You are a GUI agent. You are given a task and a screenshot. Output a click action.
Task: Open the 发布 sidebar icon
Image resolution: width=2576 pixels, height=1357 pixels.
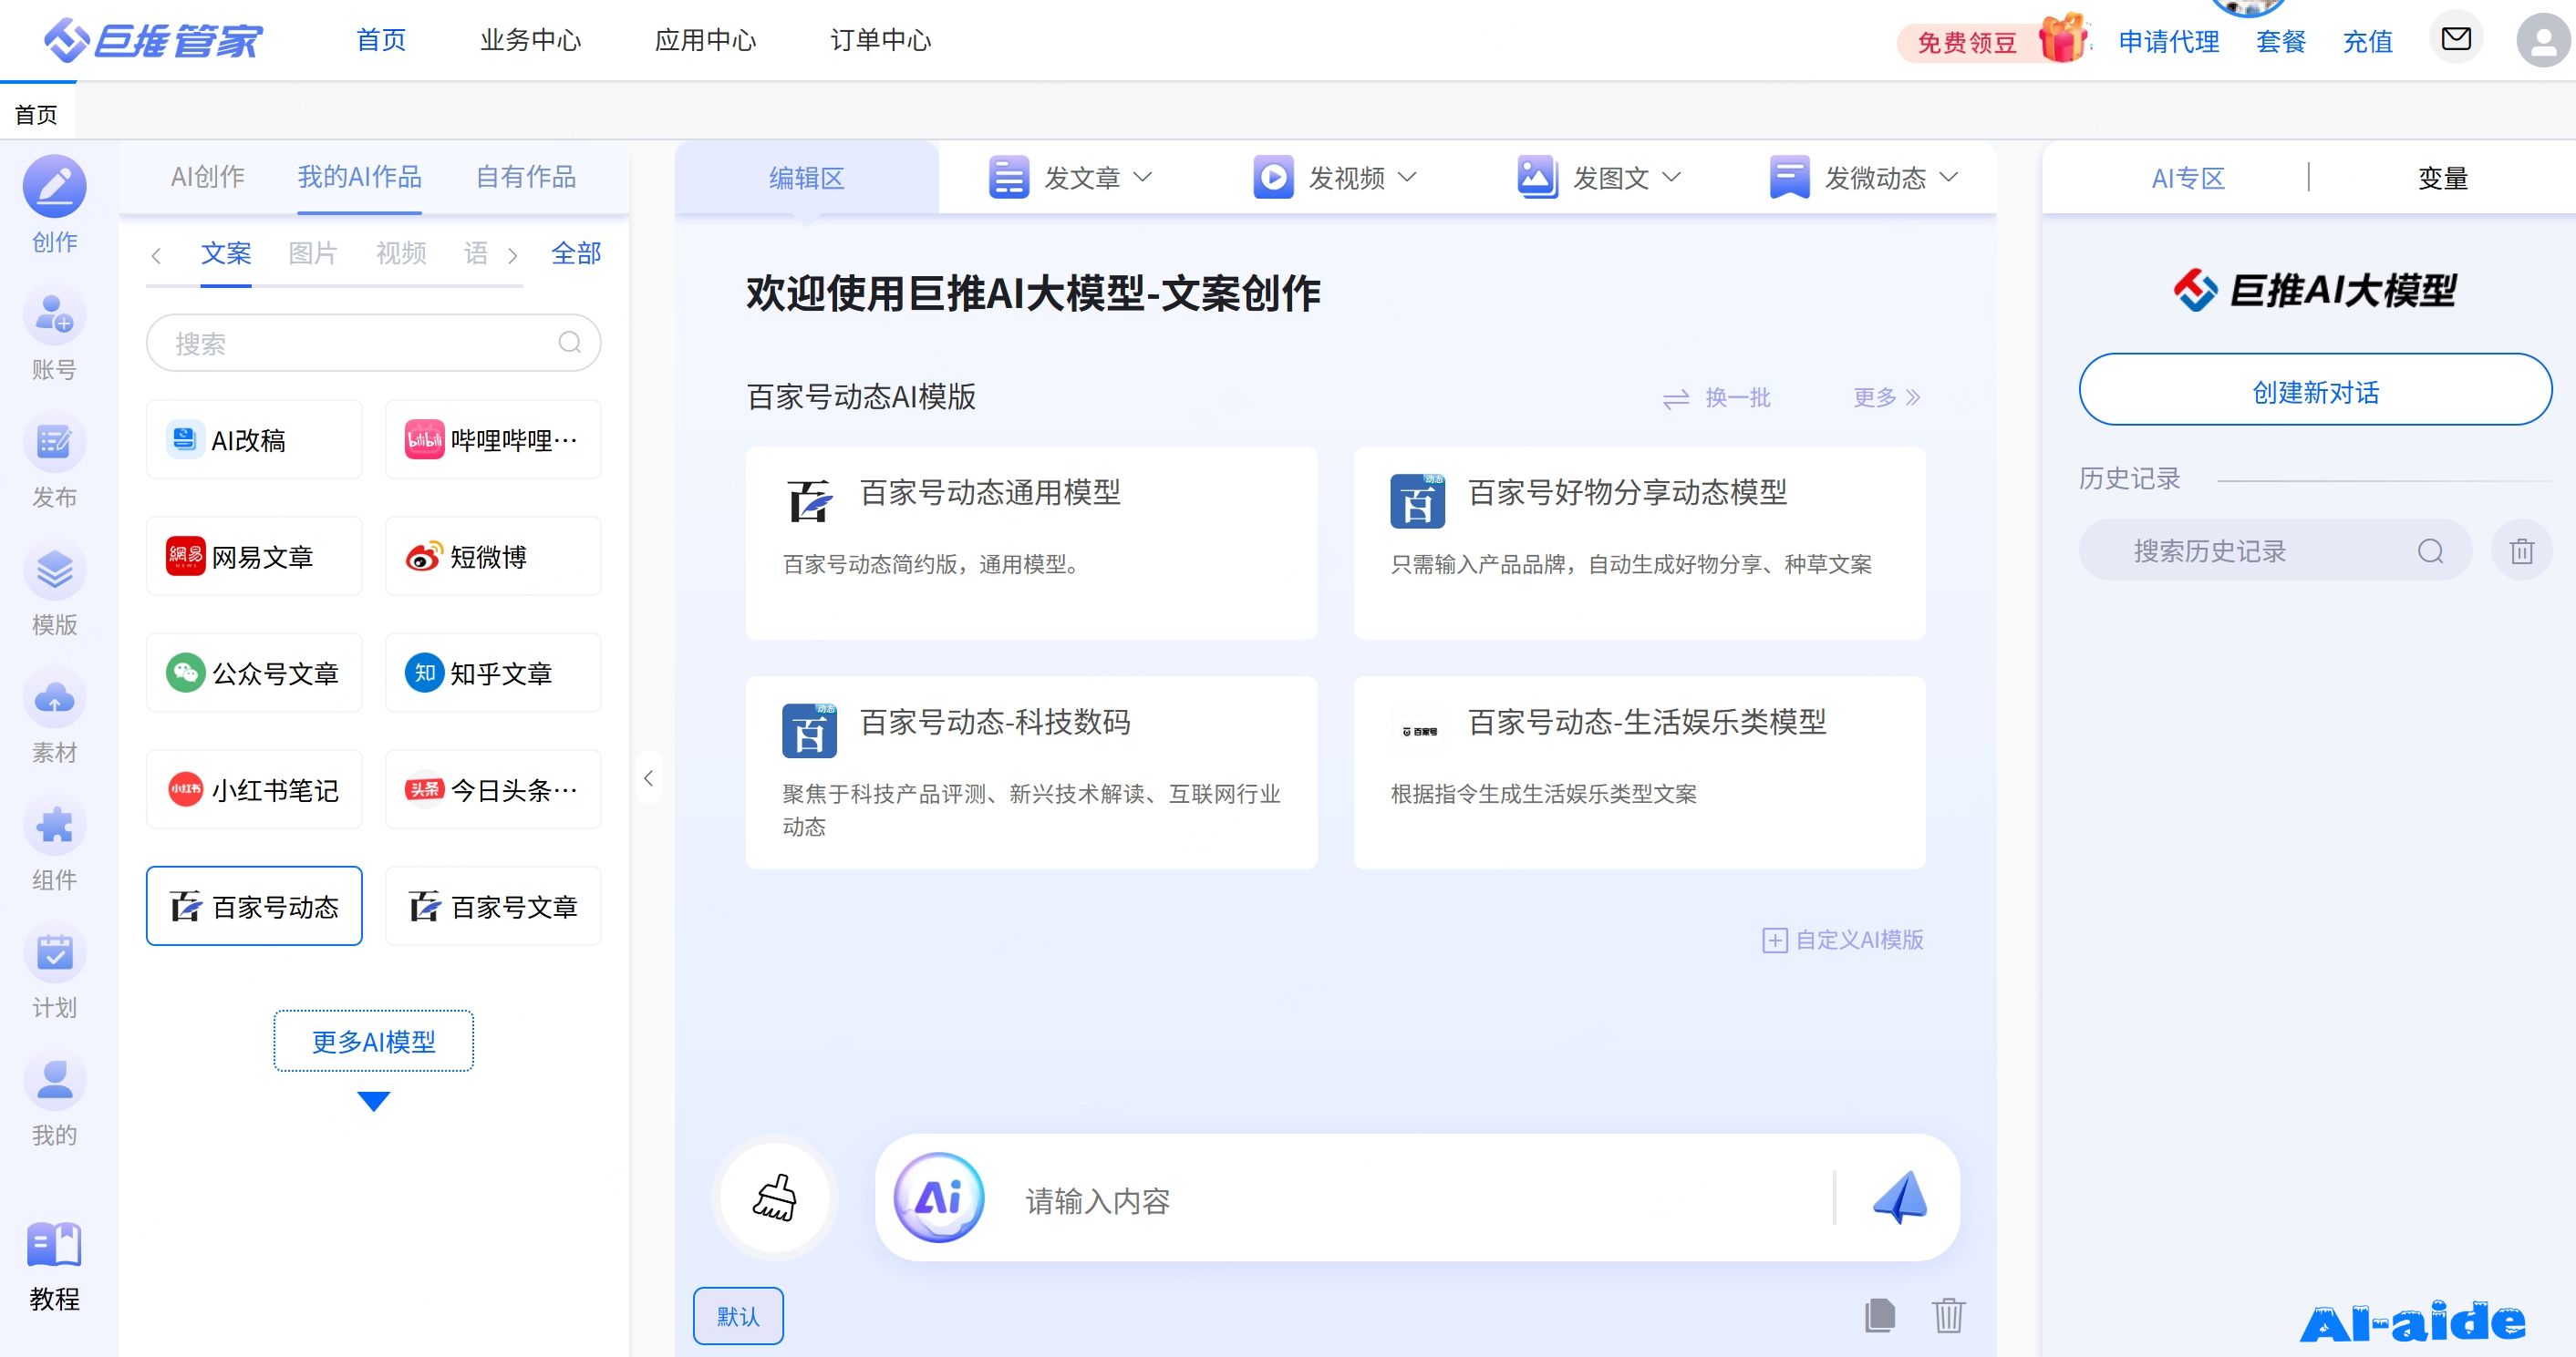coord(54,442)
